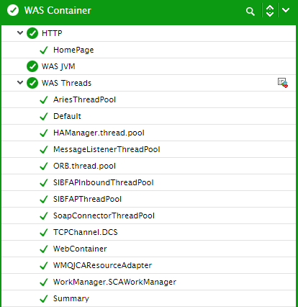Collapse the HTTP tree node
This screenshot has width=298, height=307.
coord(20,32)
